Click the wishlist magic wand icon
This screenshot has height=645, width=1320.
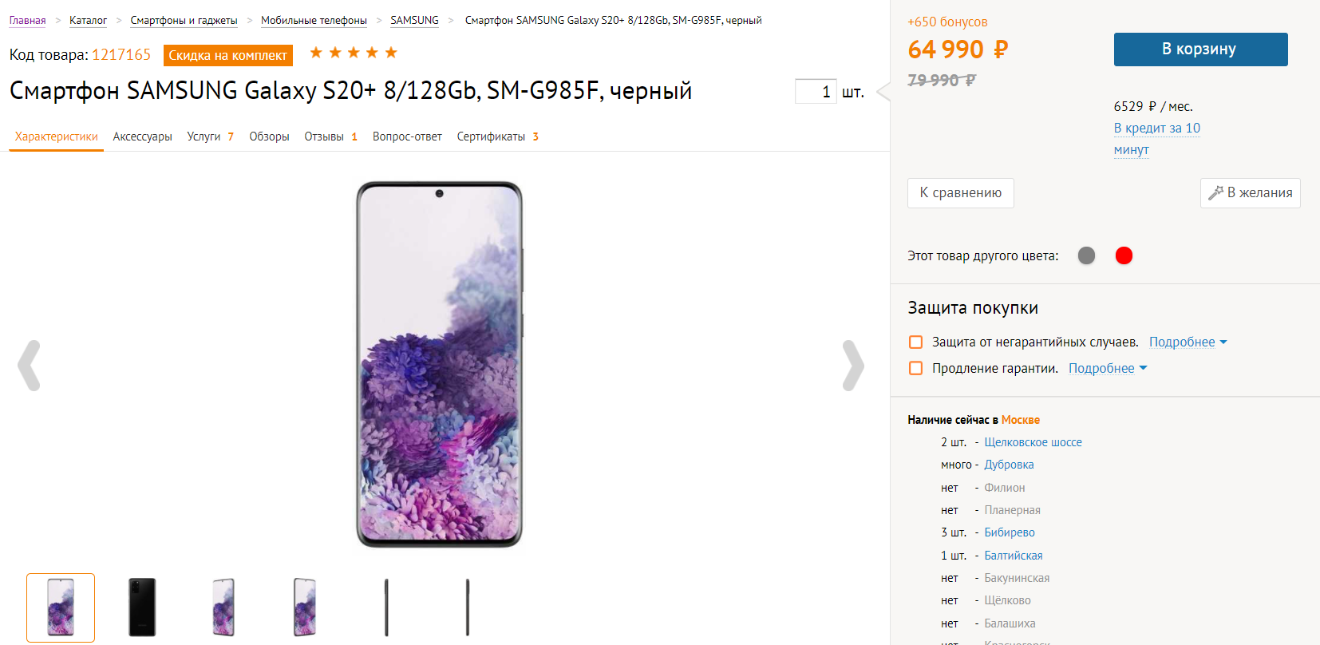tap(1215, 193)
